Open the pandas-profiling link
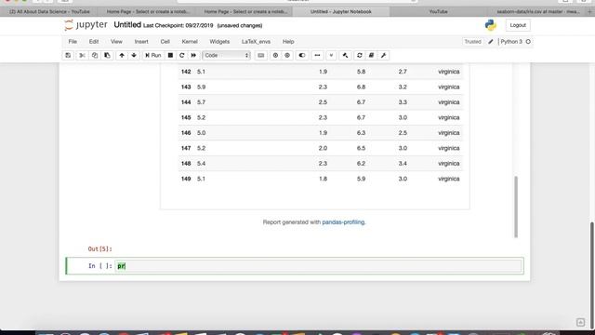The image size is (595, 335). click(343, 222)
